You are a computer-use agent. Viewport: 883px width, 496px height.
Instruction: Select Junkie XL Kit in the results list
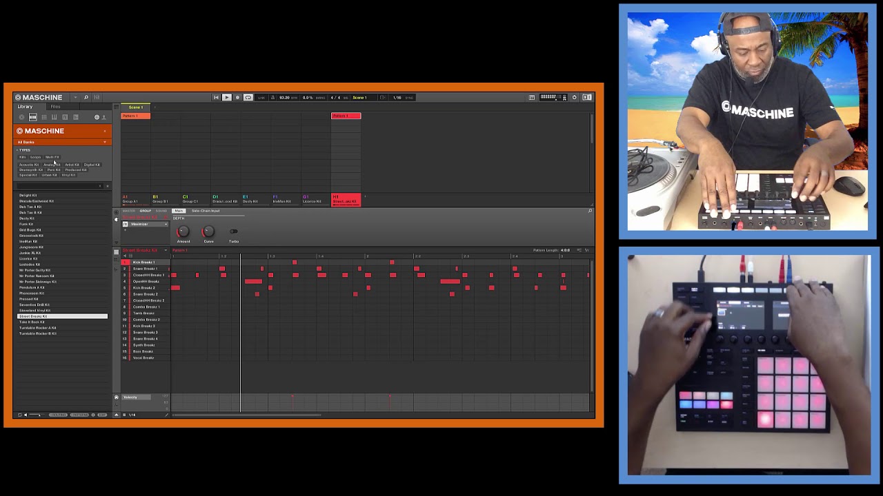point(62,253)
